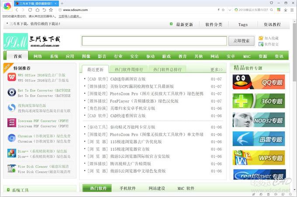
Task: Expand address bar dropdown chevron
Action: coord(230,10)
